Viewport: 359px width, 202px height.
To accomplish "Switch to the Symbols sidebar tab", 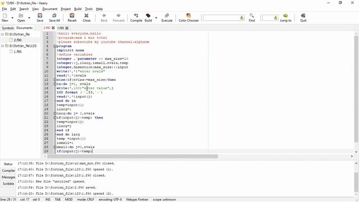I will pos(8,28).
